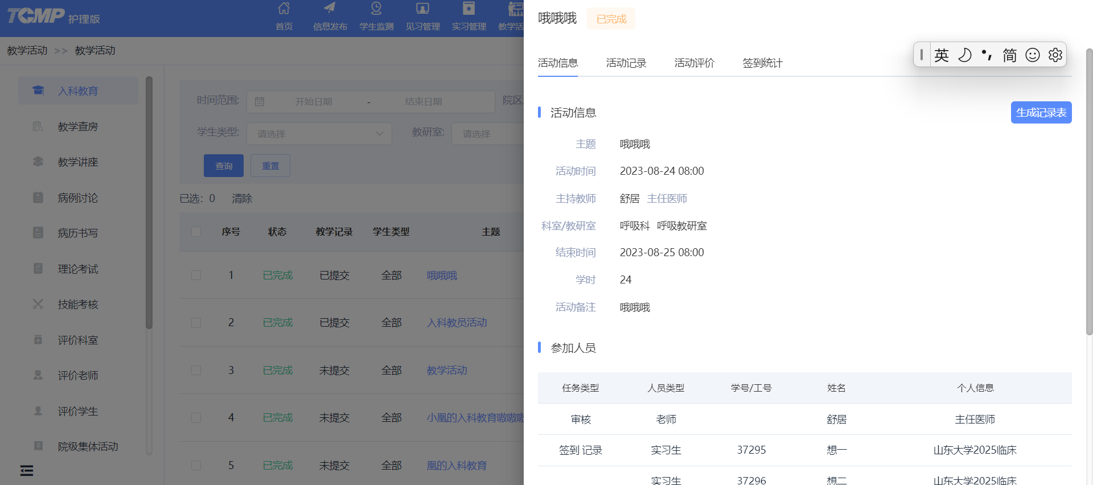Click the 评价学生 sidebar icon

38,411
